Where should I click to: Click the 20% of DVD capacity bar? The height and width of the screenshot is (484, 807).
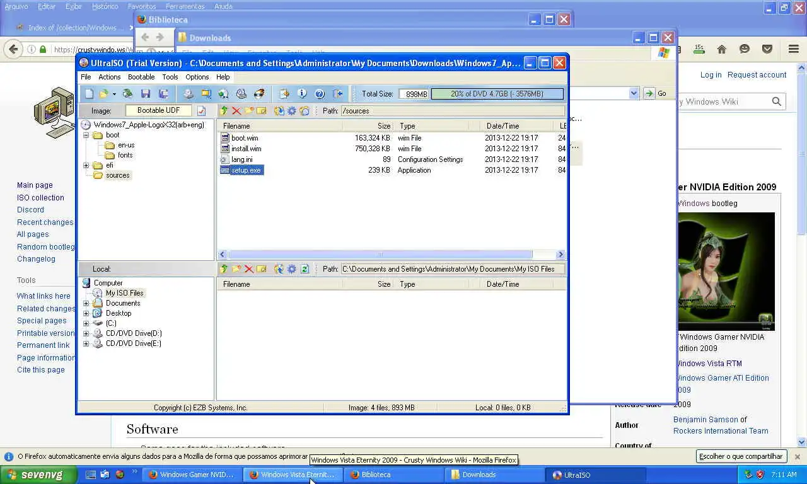tap(497, 94)
